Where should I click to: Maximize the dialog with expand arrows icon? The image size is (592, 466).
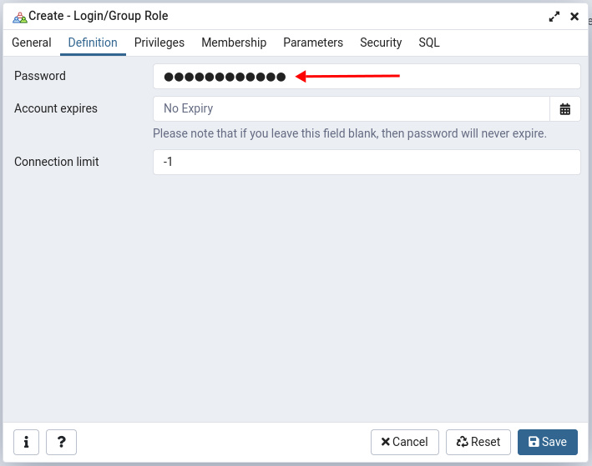[x=554, y=16]
